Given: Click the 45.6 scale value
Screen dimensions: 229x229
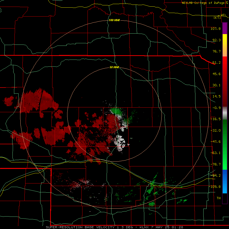Looking at the screenshot, I should (x=217, y=74).
